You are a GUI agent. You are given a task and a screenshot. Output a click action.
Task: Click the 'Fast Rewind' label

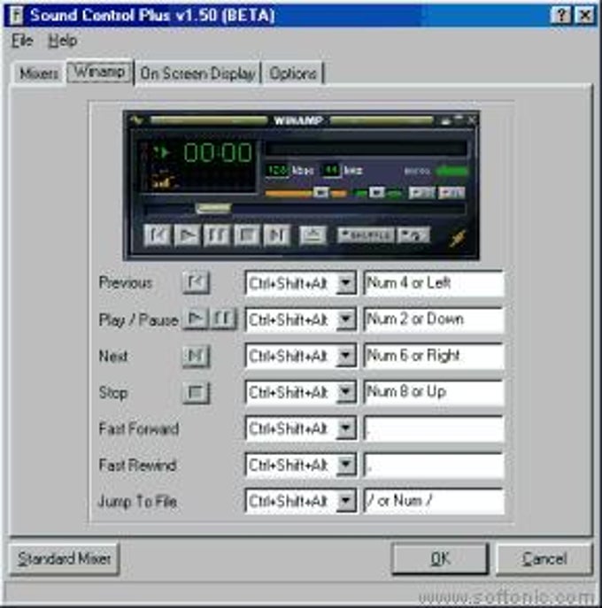[138, 465]
